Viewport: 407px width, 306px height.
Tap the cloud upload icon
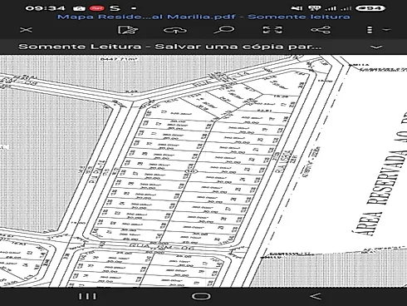[x=175, y=30]
